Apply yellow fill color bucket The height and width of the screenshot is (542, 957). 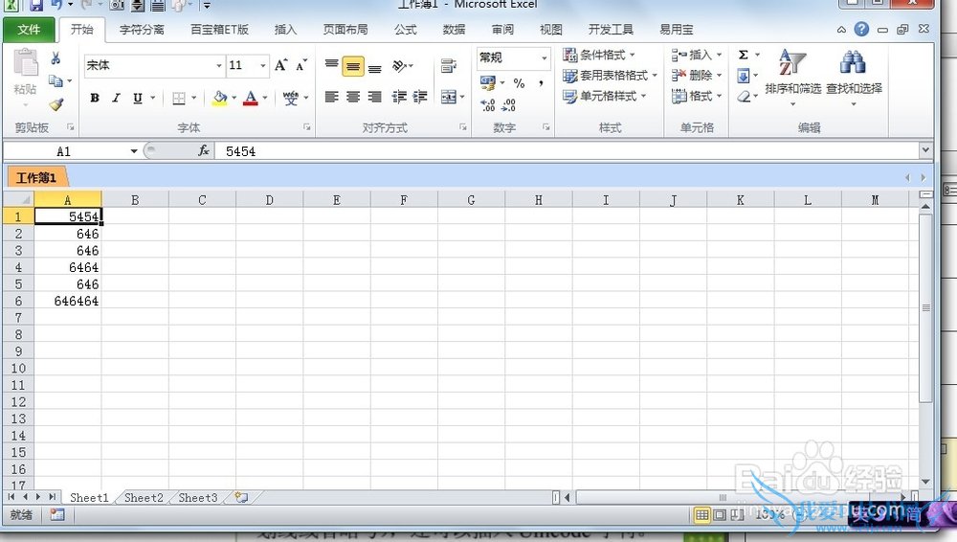pyautogui.click(x=220, y=98)
